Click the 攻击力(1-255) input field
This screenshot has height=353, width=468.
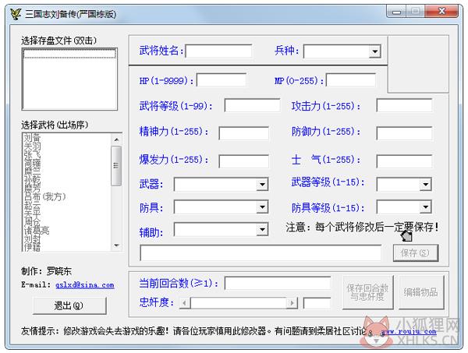pos(404,105)
